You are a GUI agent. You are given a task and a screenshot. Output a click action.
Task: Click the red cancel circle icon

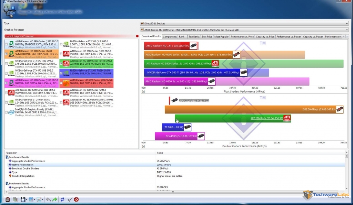[x=76, y=199]
